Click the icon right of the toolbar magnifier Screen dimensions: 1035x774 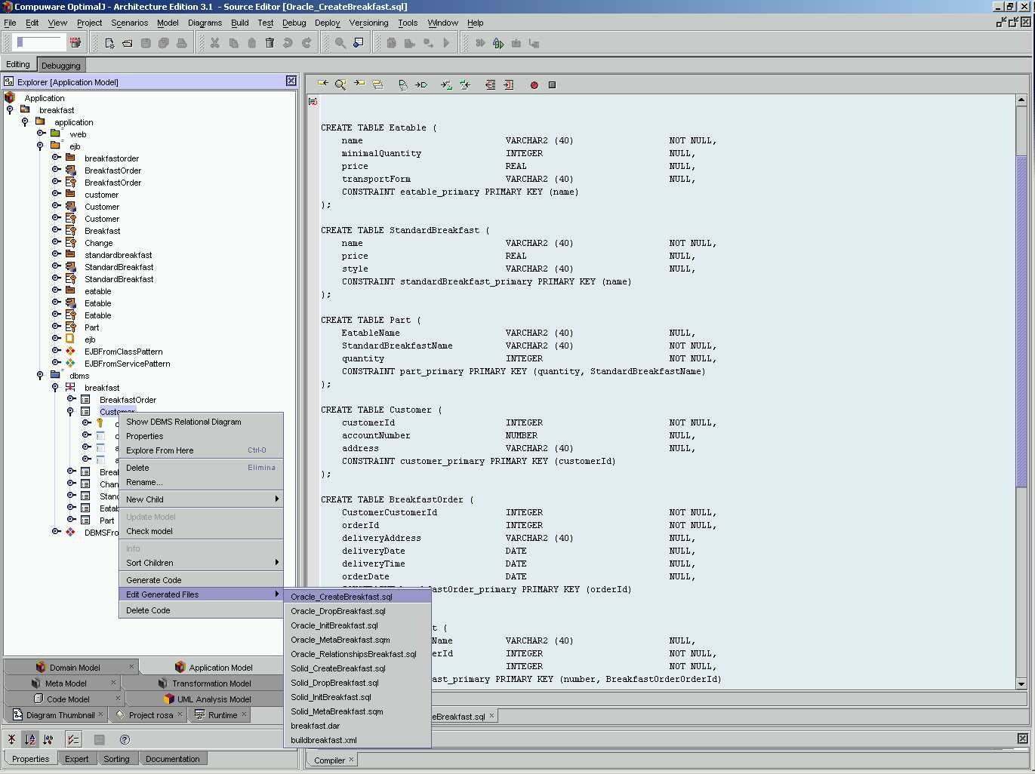(359, 43)
